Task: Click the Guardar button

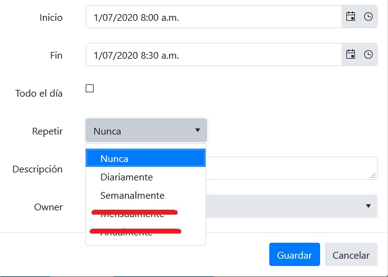Action: 294,255
